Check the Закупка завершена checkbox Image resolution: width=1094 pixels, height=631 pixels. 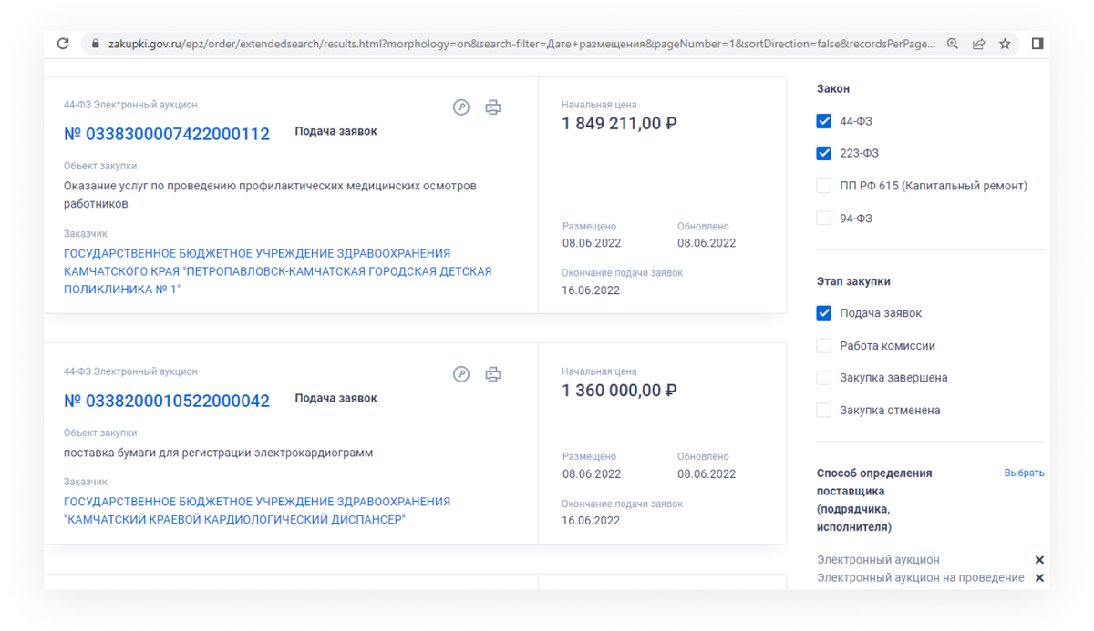coord(824,378)
